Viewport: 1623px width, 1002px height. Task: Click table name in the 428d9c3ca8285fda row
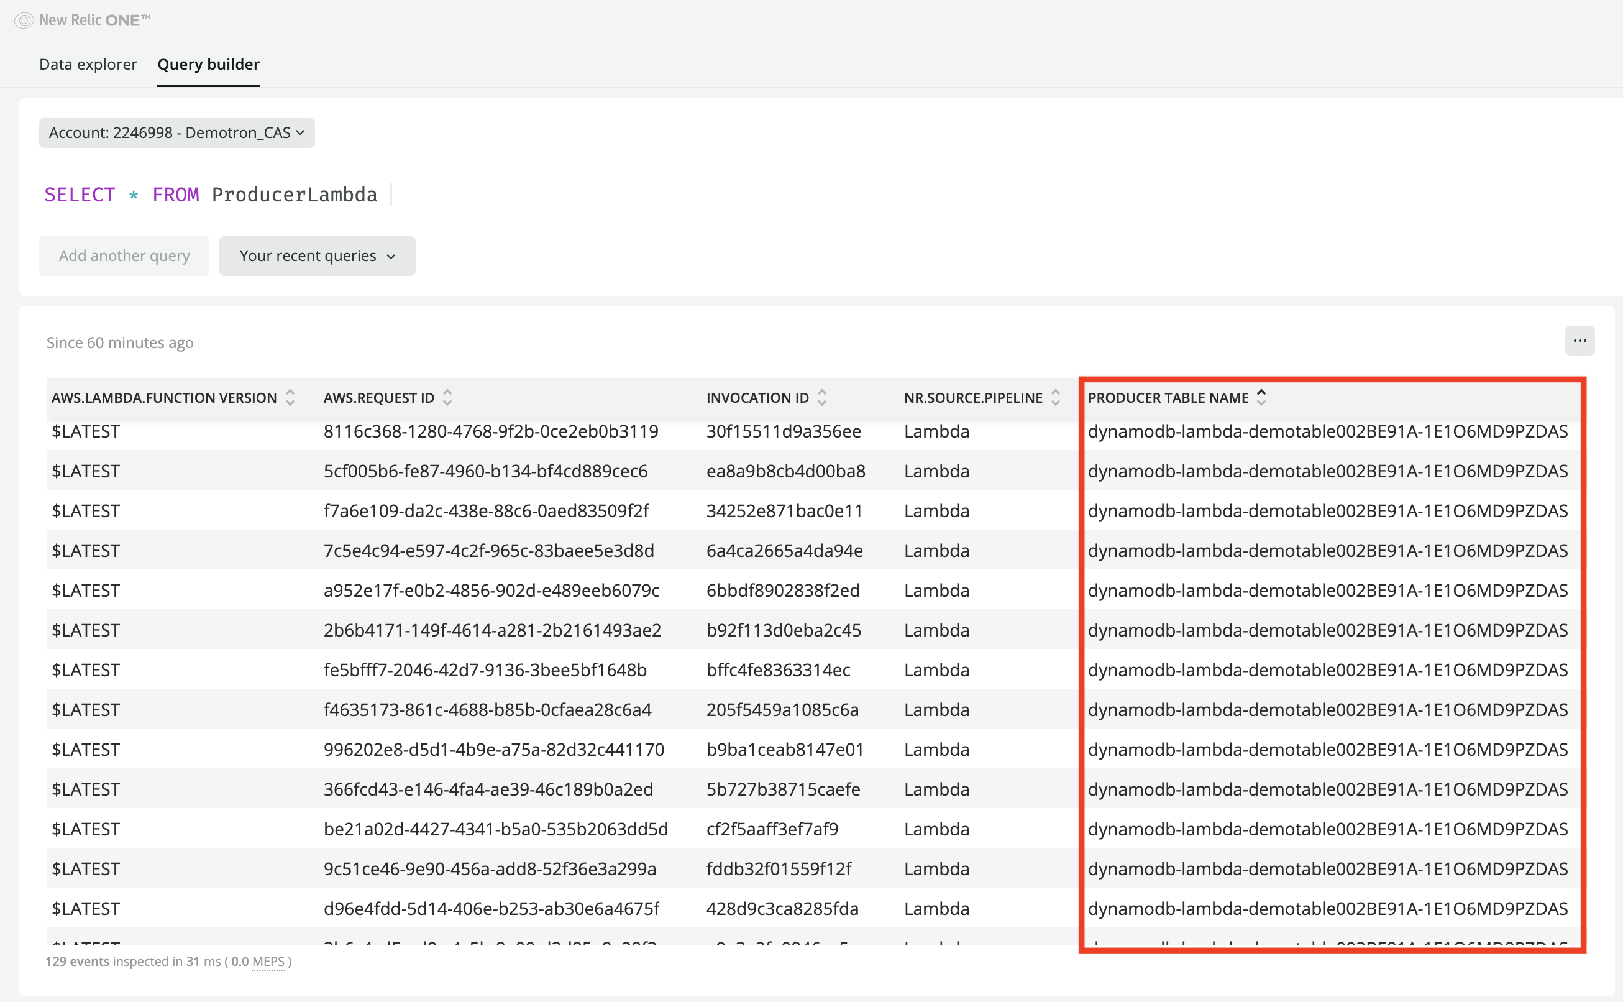click(x=1328, y=909)
